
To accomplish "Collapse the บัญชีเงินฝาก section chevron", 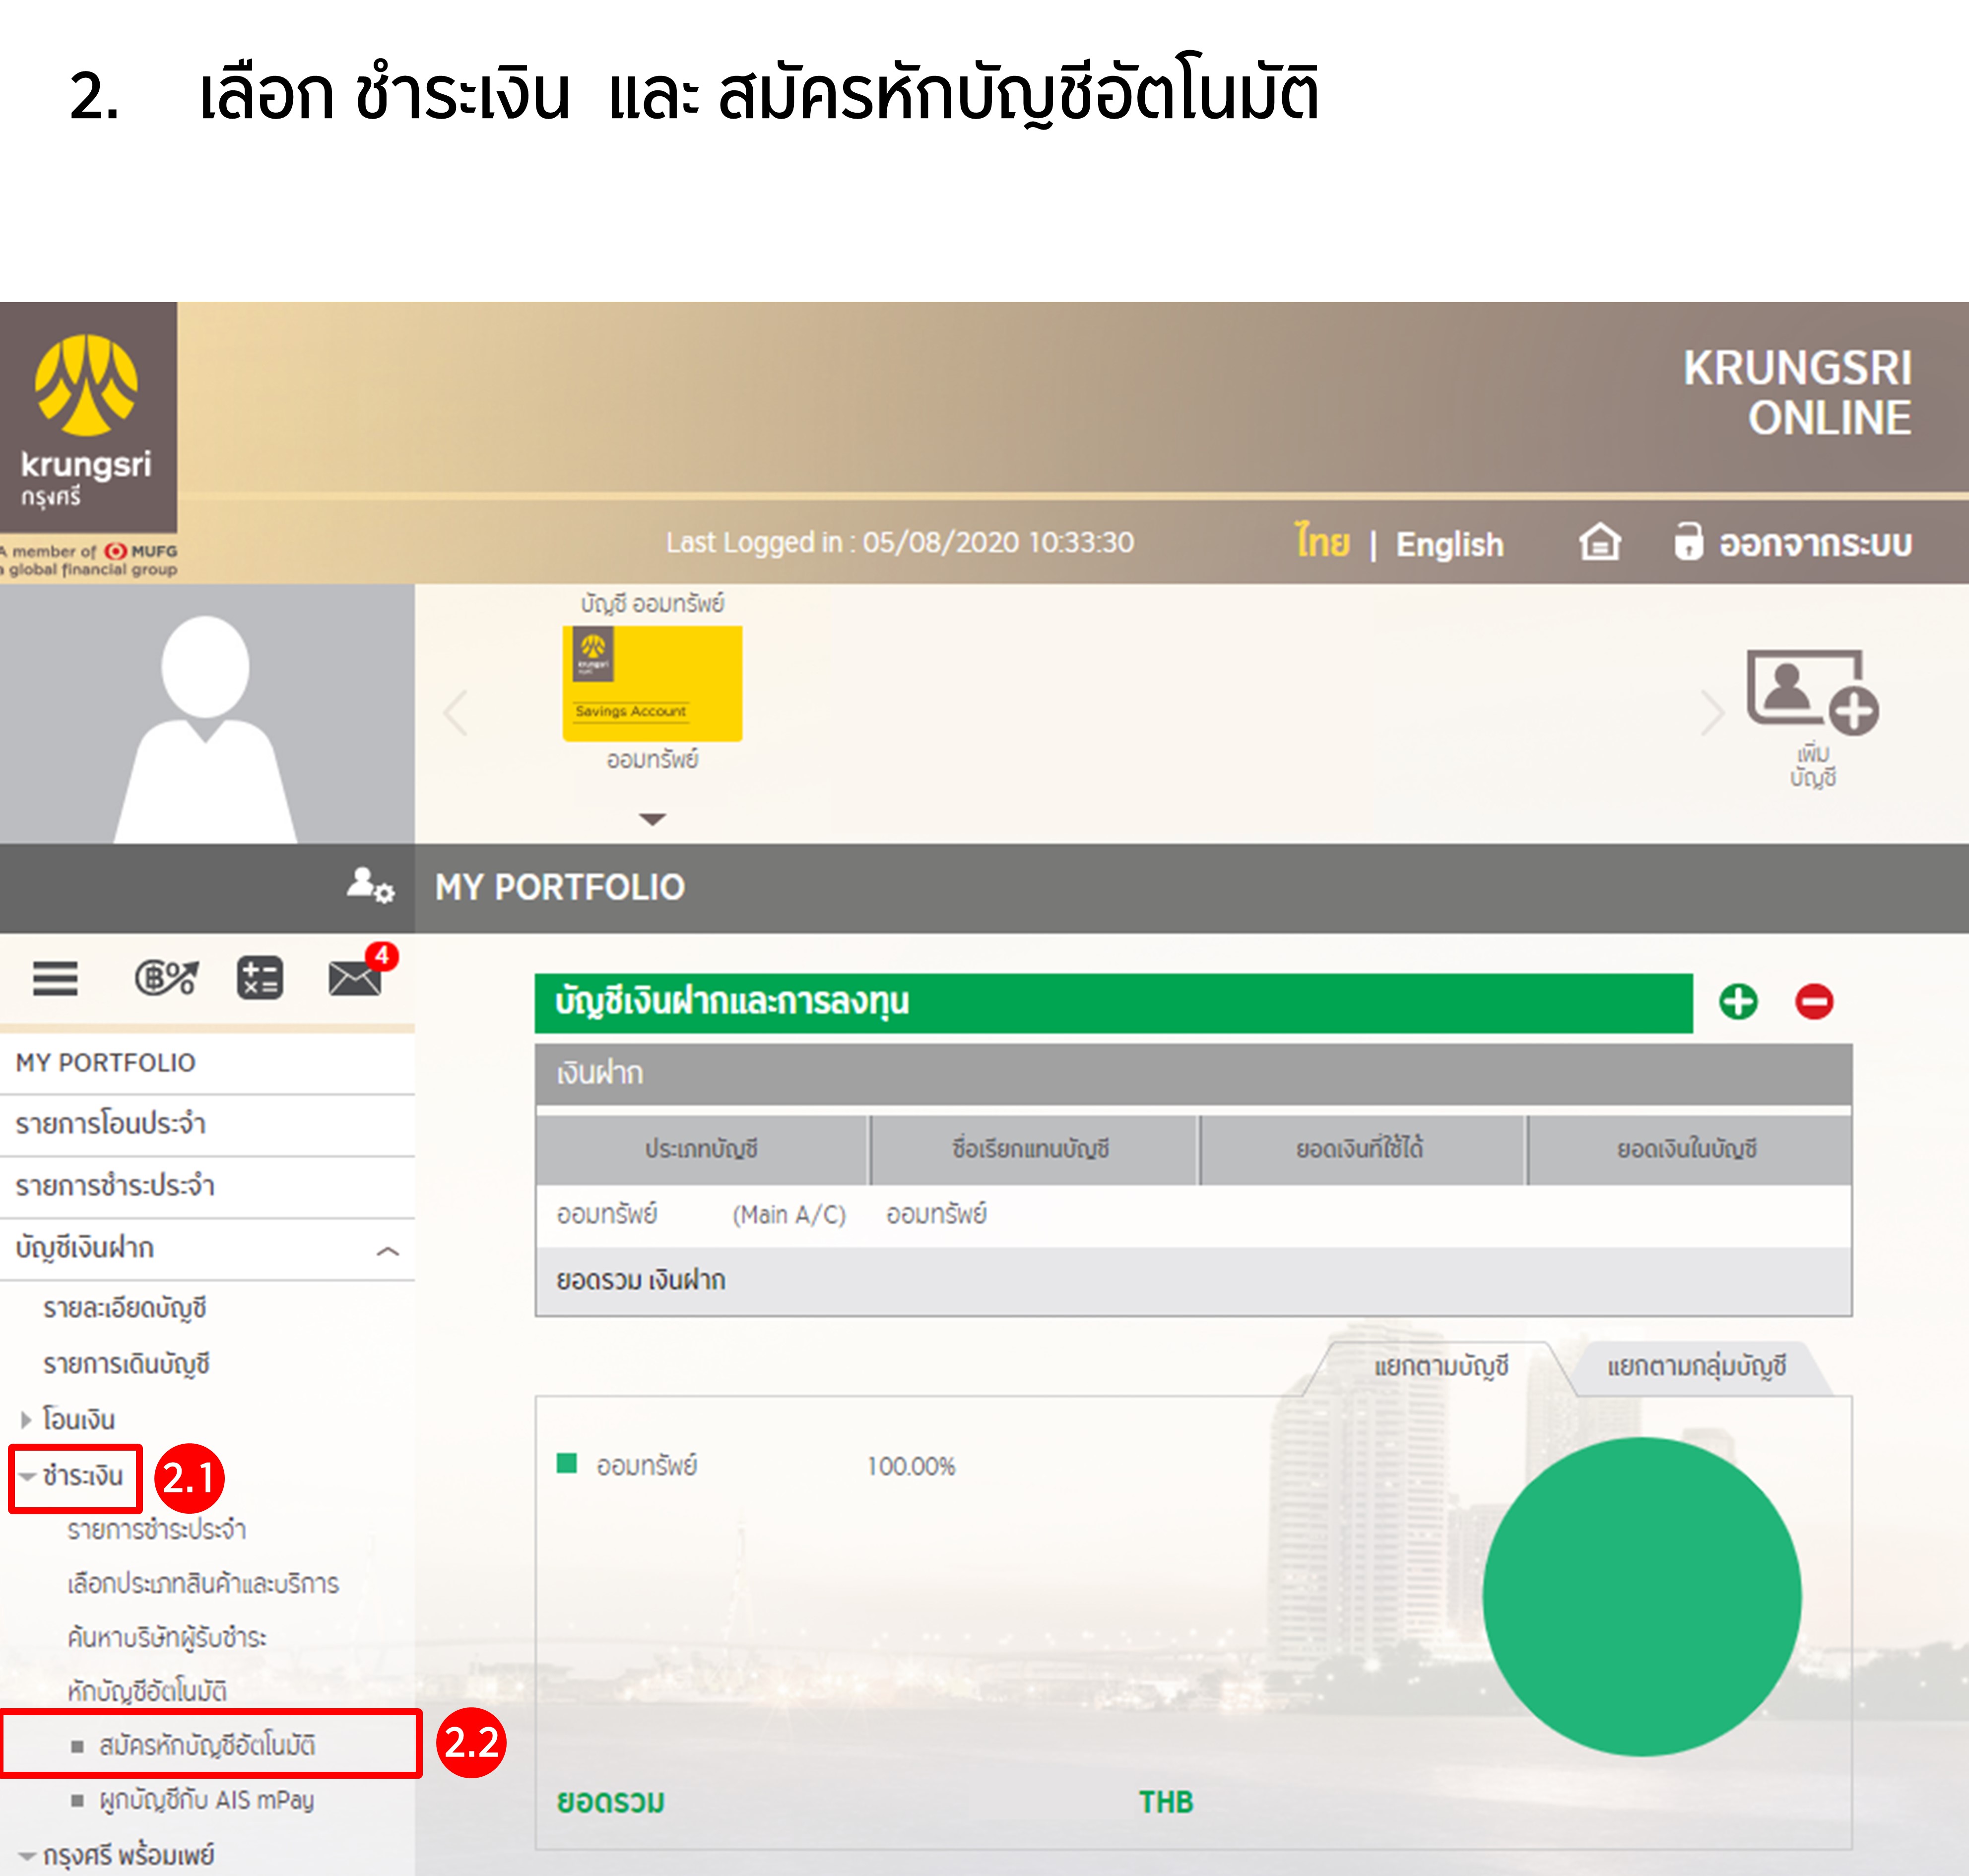I will [388, 1251].
